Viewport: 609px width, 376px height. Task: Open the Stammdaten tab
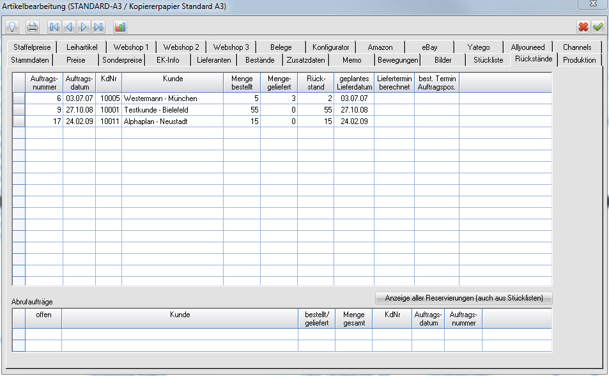point(30,60)
